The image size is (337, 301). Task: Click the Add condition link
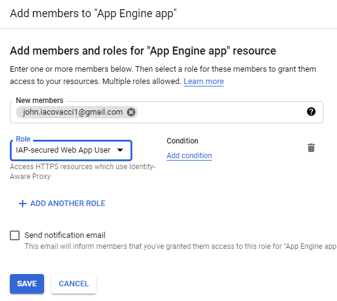pyautogui.click(x=189, y=156)
